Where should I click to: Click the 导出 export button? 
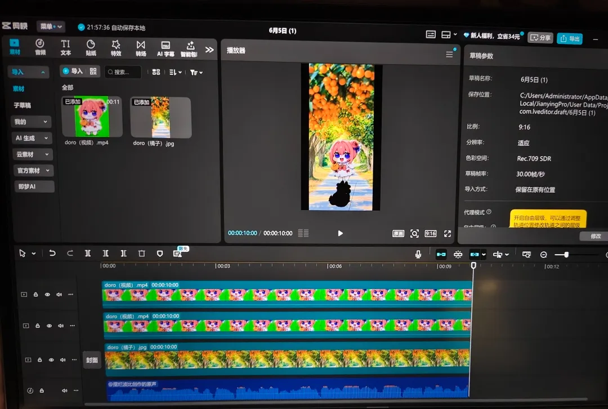pyautogui.click(x=570, y=38)
